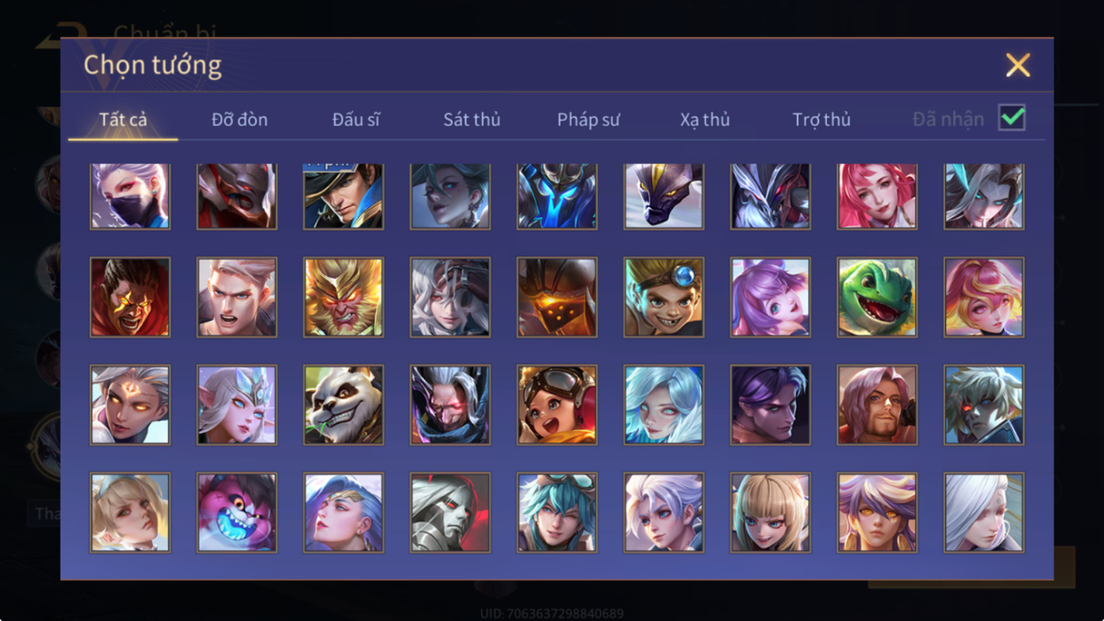Close the Chọn tướng dialog
The height and width of the screenshot is (621, 1104).
pyautogui.click(x=1018, y=65)
